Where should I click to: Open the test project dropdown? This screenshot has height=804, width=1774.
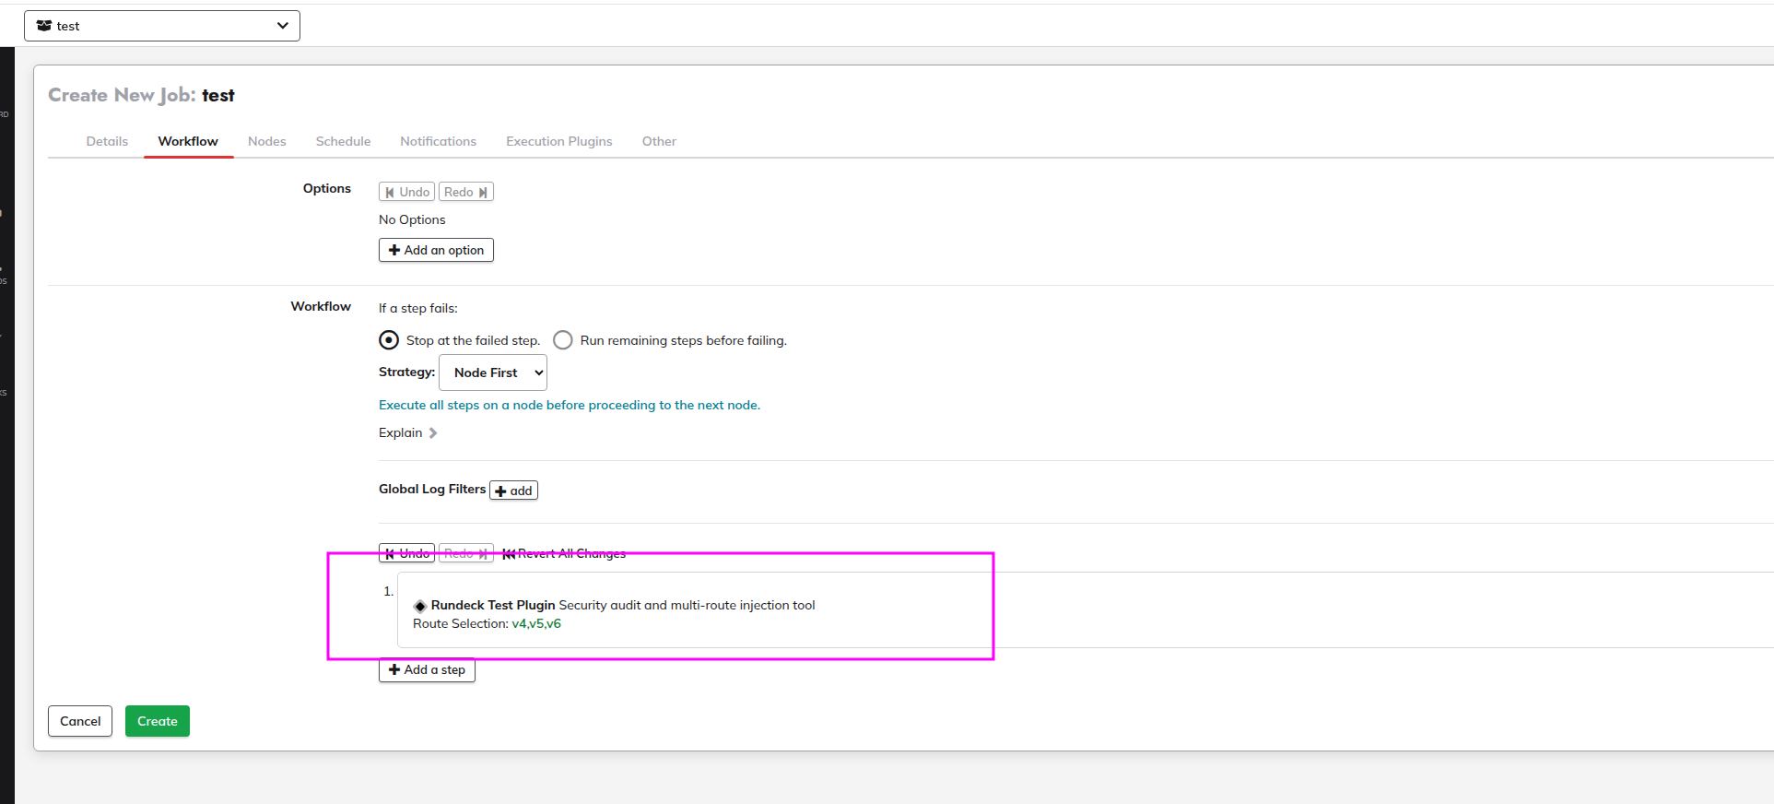162,26
